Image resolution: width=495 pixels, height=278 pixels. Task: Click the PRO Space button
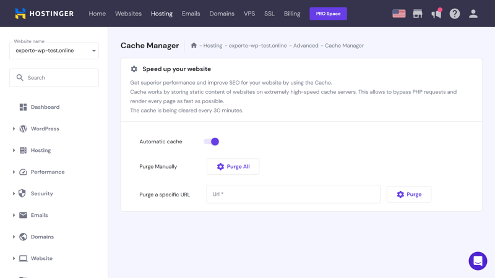(328, 14)
